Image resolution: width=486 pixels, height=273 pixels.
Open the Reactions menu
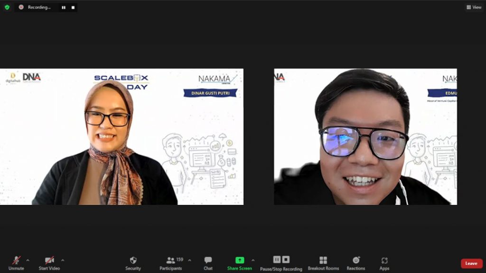pyautogui.click(x=356, y=263)
